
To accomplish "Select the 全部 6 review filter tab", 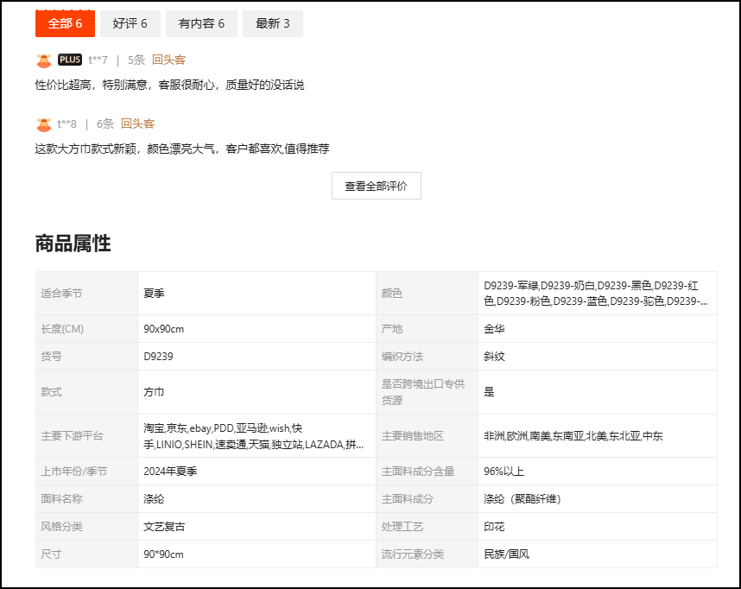I will click(65, 23).
